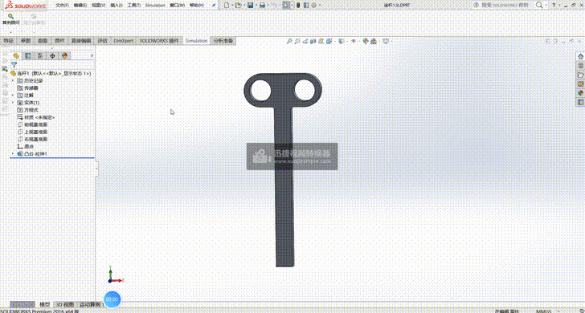Switch to the 曲面 tab
Image resolution: width=585 pixels, height=313 pixels.
[x=43, y=41]
